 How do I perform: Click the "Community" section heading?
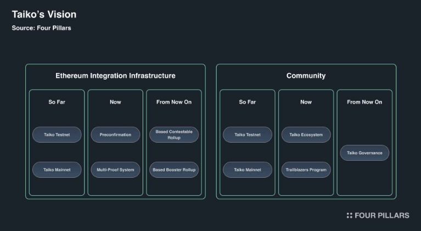click(306, 76)
